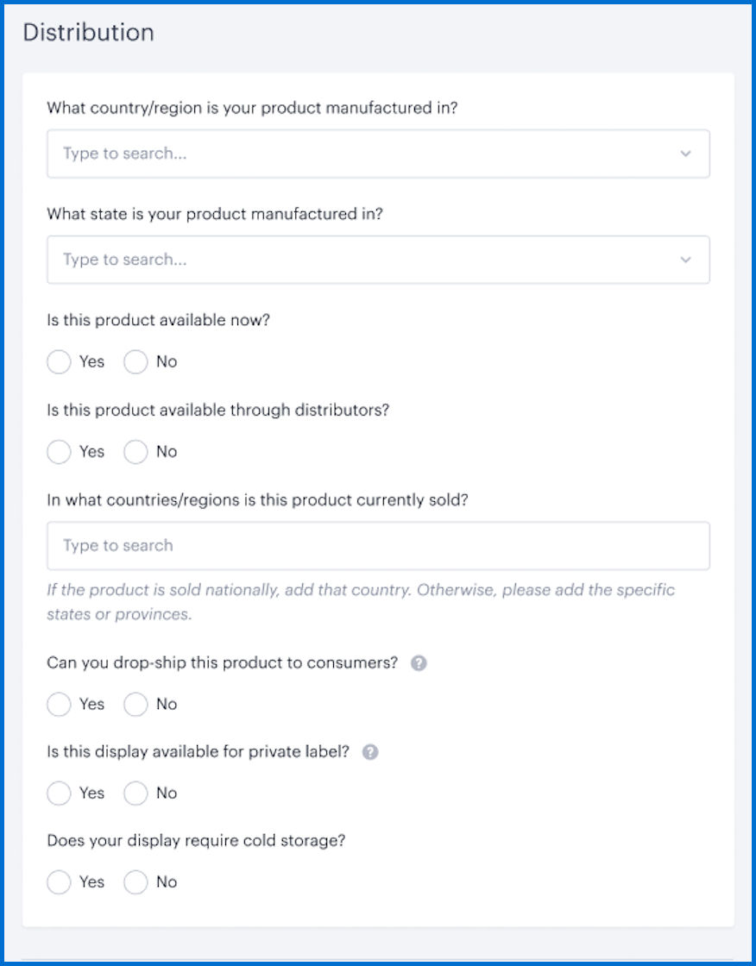Click the sold nationally hint text
Image resolution: width=756 pixels, height=966 pixels.
[361, 602]
